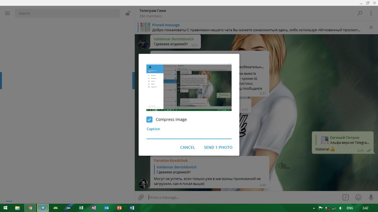This screenshot has width=378, height=212.
Task: Click the Search chats field
Action: 67,13
